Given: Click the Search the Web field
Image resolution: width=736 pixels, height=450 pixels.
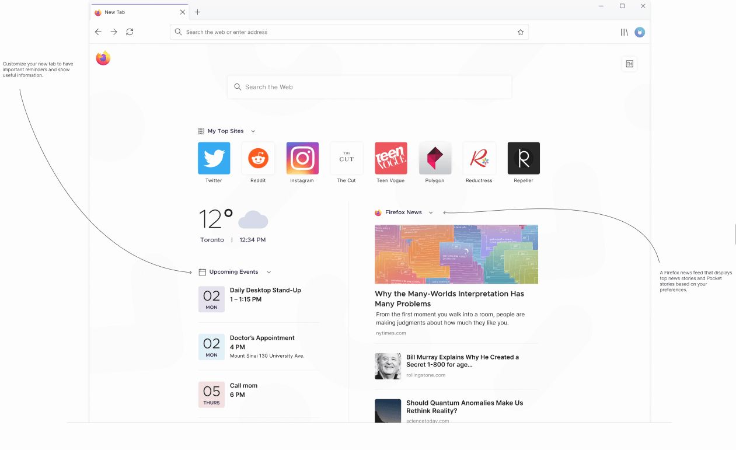Looking at the screenshot, I should click(369, 87).
